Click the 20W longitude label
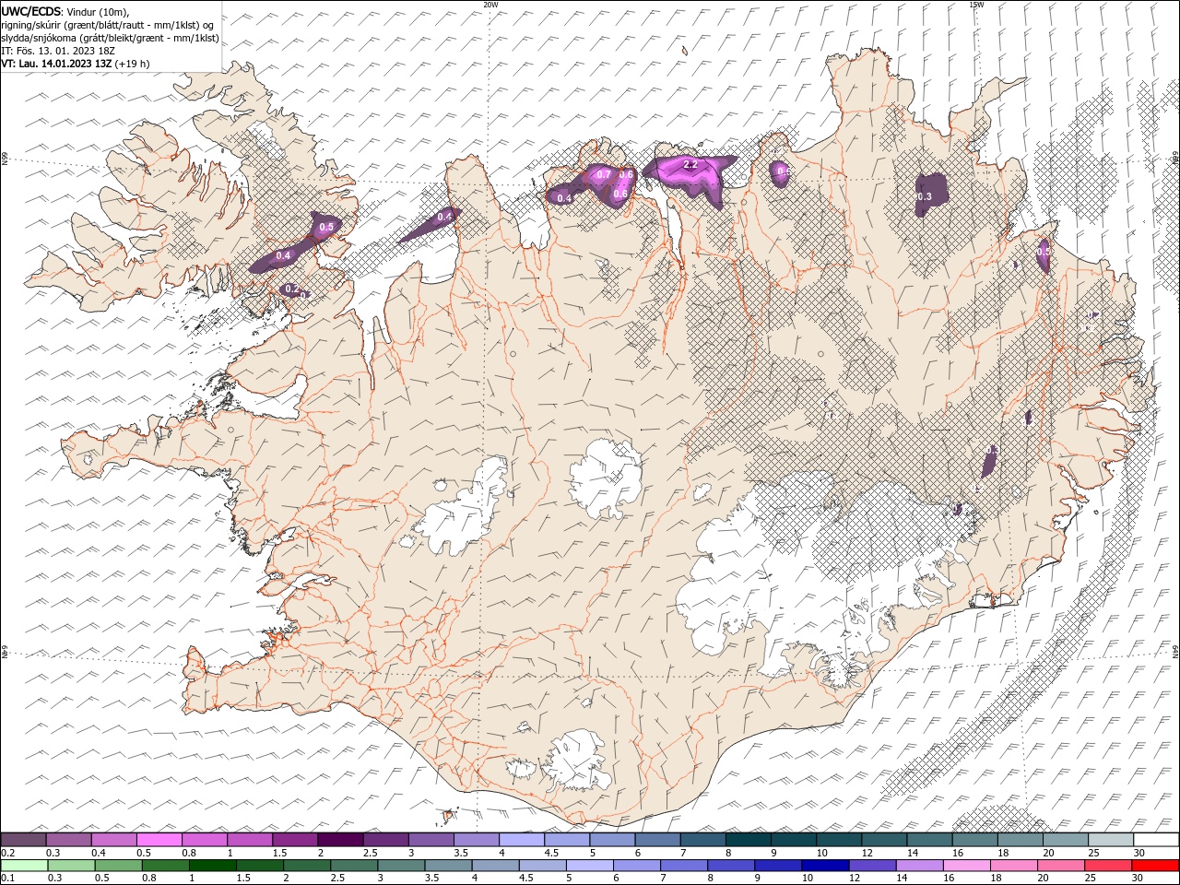Image resolution: width=1180 pixels, height=885 pixels. coord(490,5)
